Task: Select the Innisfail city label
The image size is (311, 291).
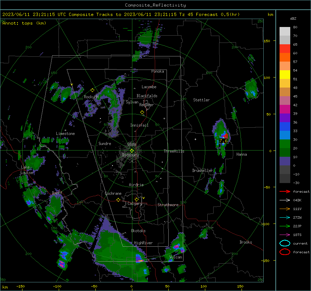Action: pos(139,125)
